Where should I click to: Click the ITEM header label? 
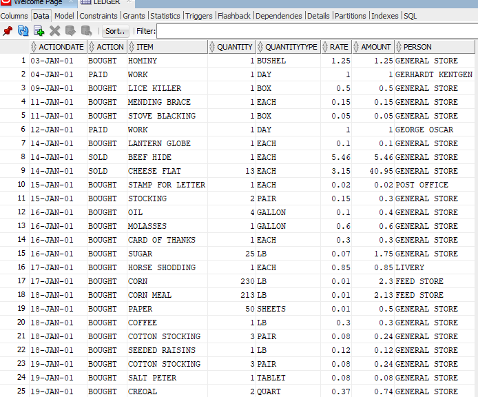click(x=145, y=47)
